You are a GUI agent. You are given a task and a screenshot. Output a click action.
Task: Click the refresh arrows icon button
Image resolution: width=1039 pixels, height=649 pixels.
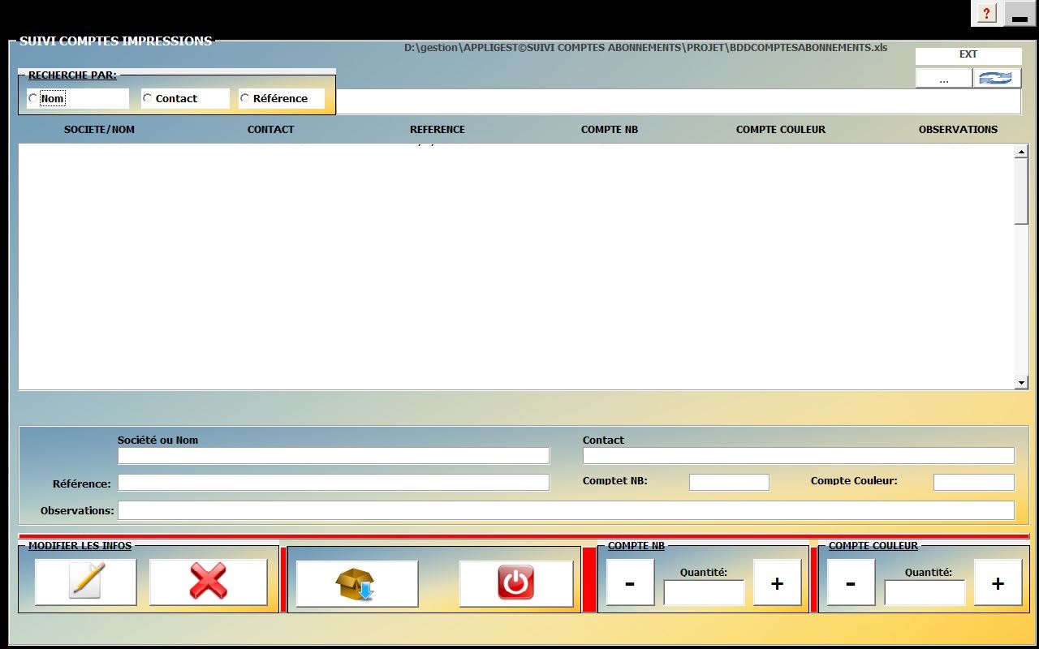(996, 78)
